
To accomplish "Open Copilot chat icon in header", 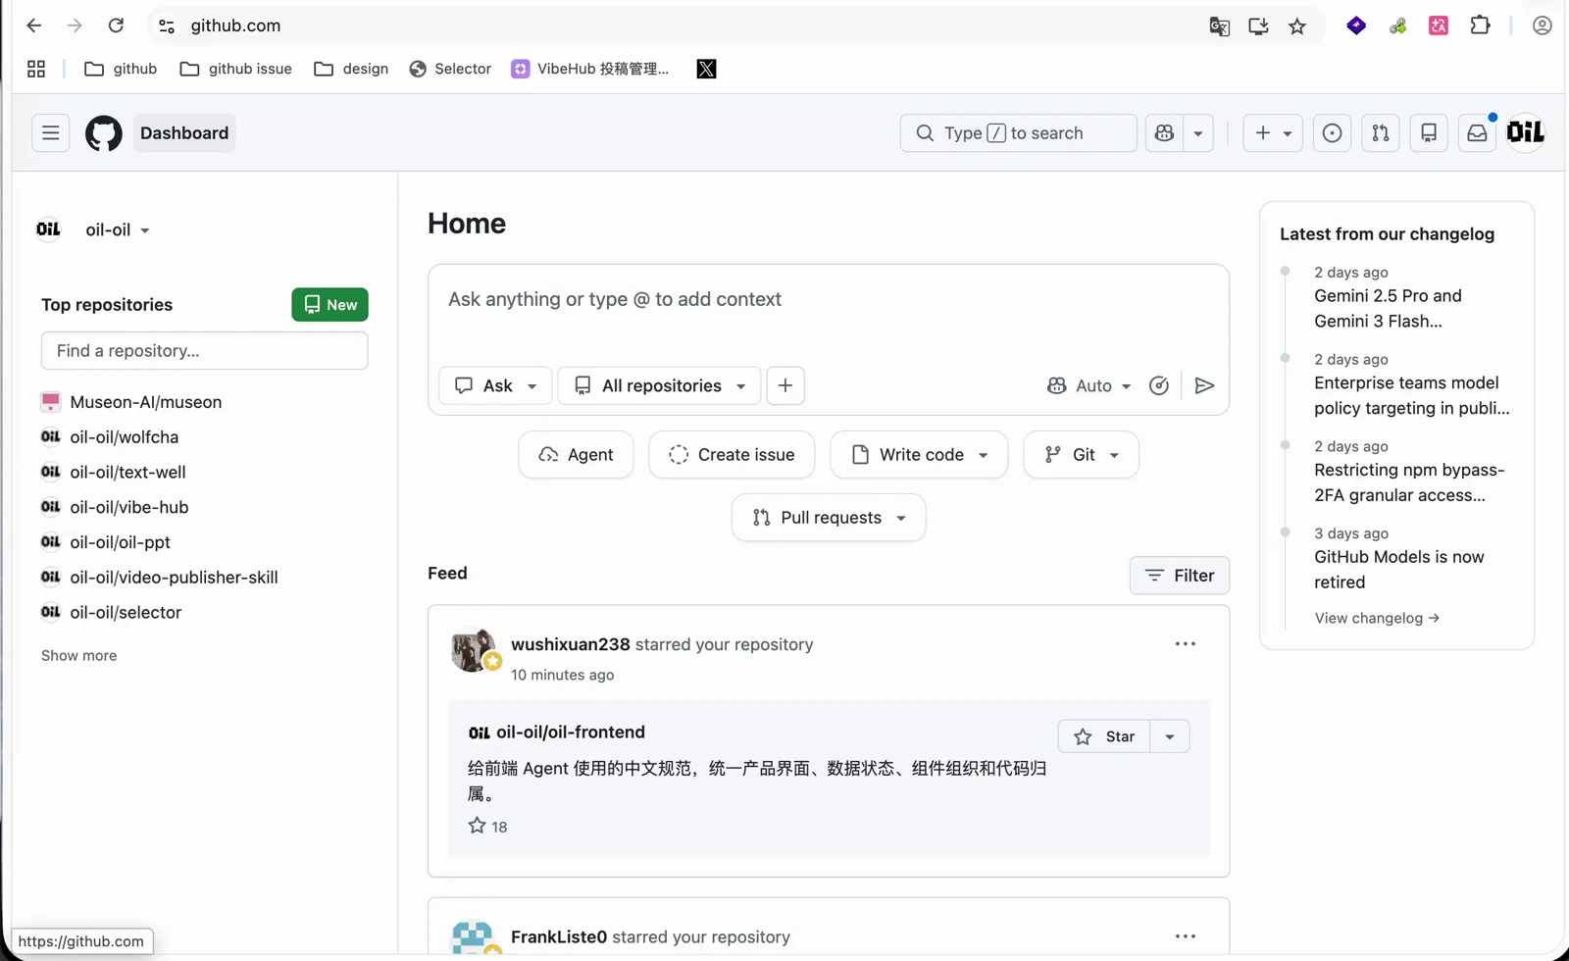I will point(1164,133).
